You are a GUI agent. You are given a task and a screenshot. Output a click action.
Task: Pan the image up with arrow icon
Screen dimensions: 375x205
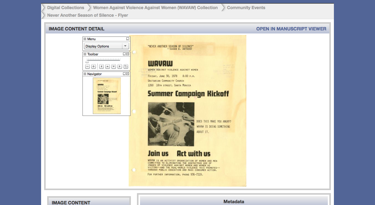tap(107, 67)
